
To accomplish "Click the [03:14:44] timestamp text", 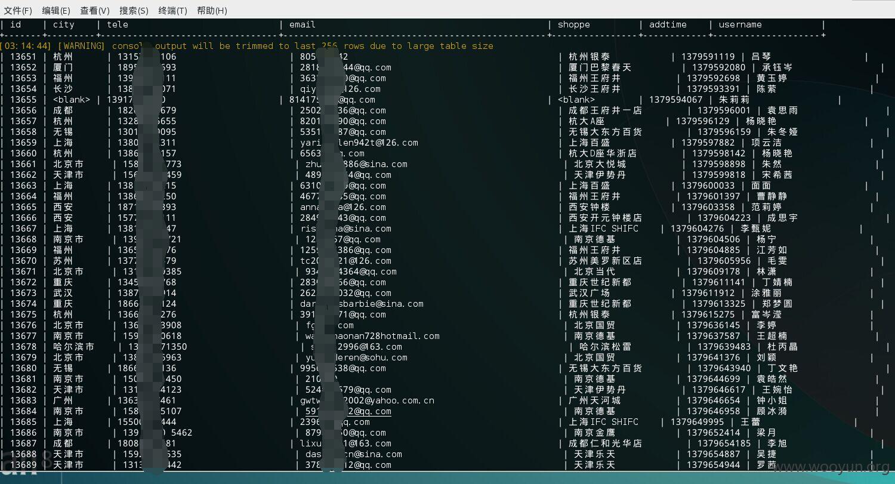I will (26, 46).
